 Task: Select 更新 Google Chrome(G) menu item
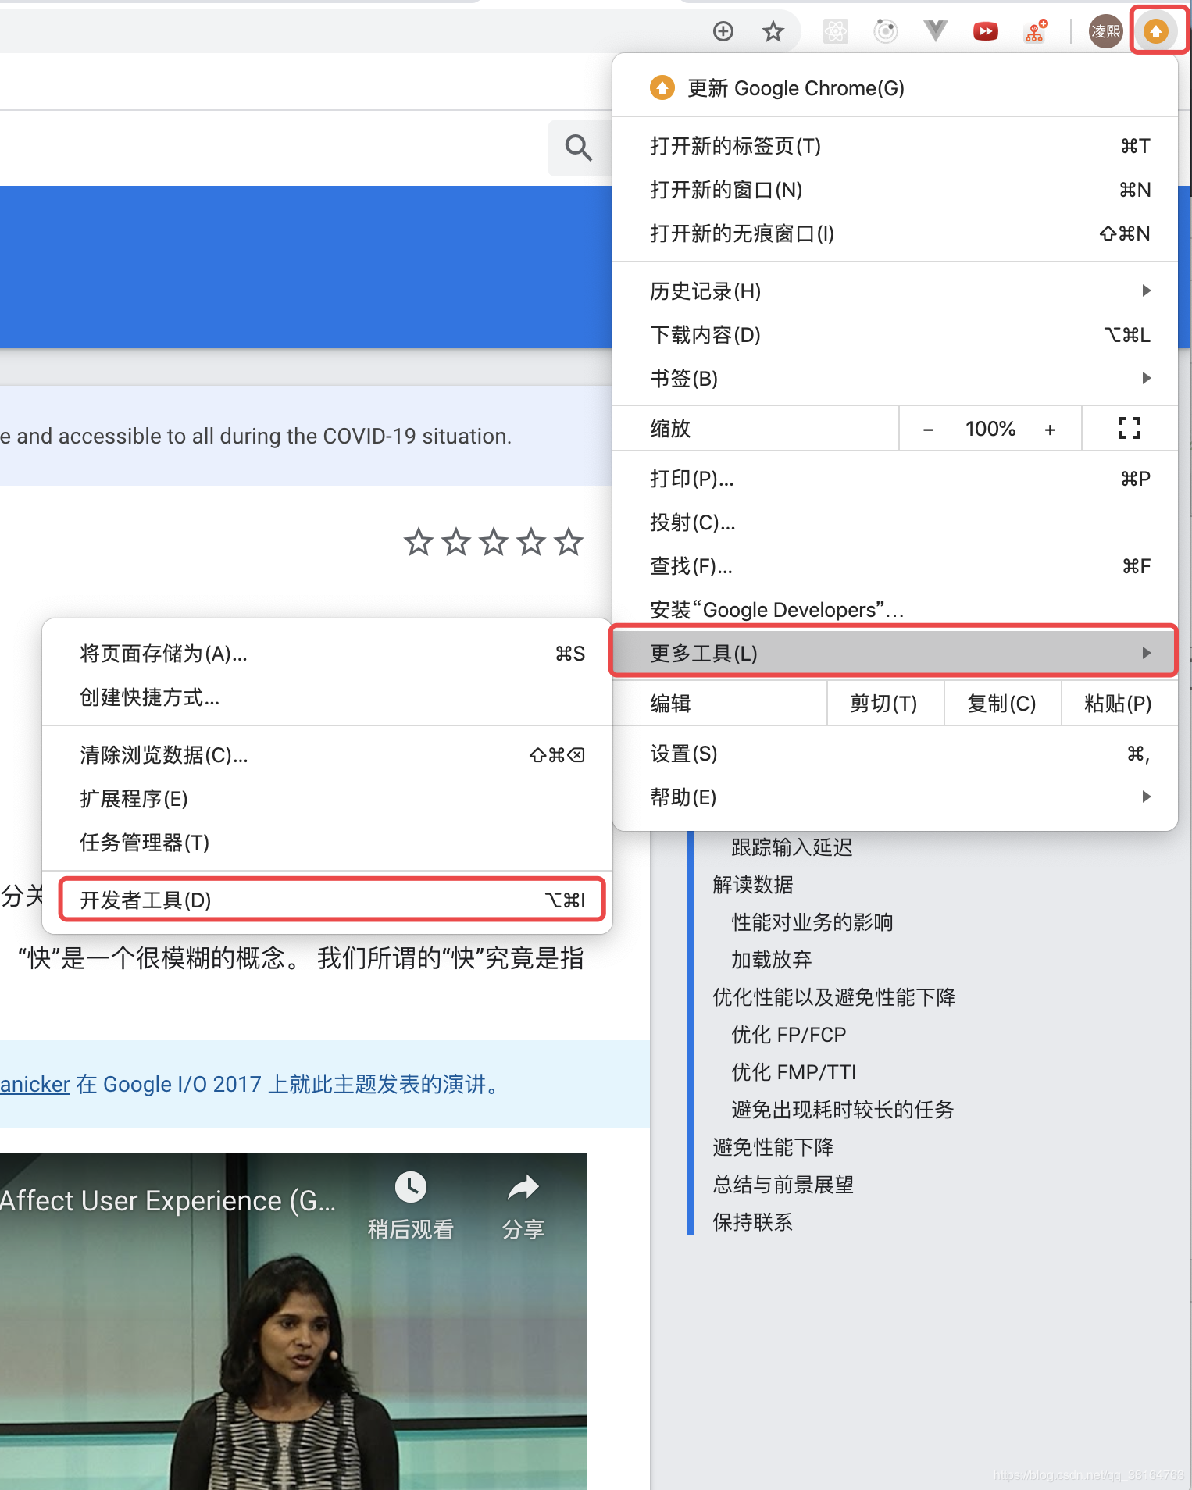point(895,87)
